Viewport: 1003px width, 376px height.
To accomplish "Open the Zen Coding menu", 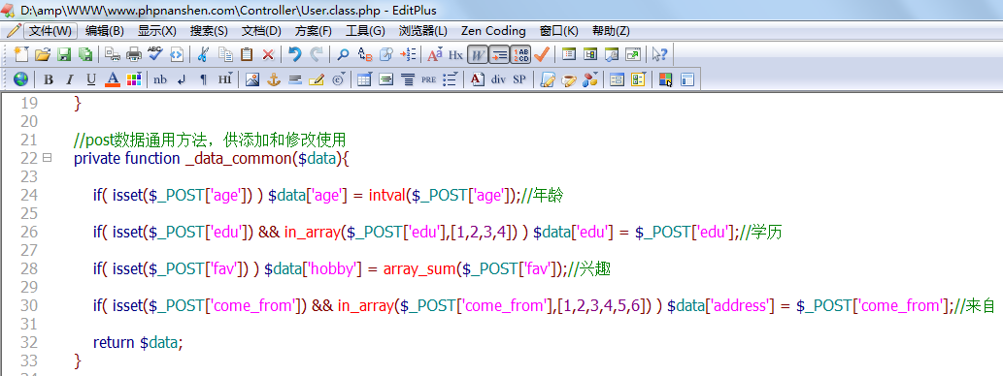I will [493, 31].
